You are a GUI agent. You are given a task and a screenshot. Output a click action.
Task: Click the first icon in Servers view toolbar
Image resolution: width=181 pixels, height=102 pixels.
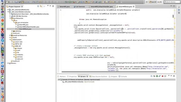pos(152,76)
